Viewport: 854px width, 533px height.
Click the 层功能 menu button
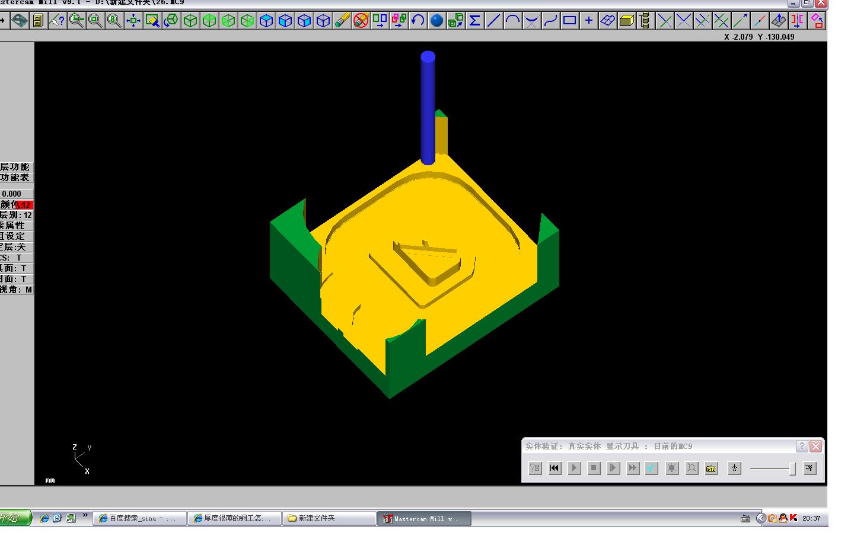[16, 167]
